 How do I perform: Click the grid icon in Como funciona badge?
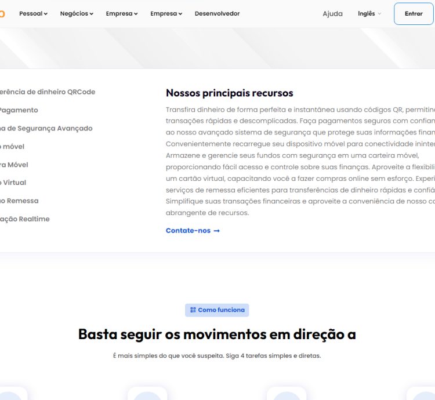pyautogui.click(x=193, y=310)
